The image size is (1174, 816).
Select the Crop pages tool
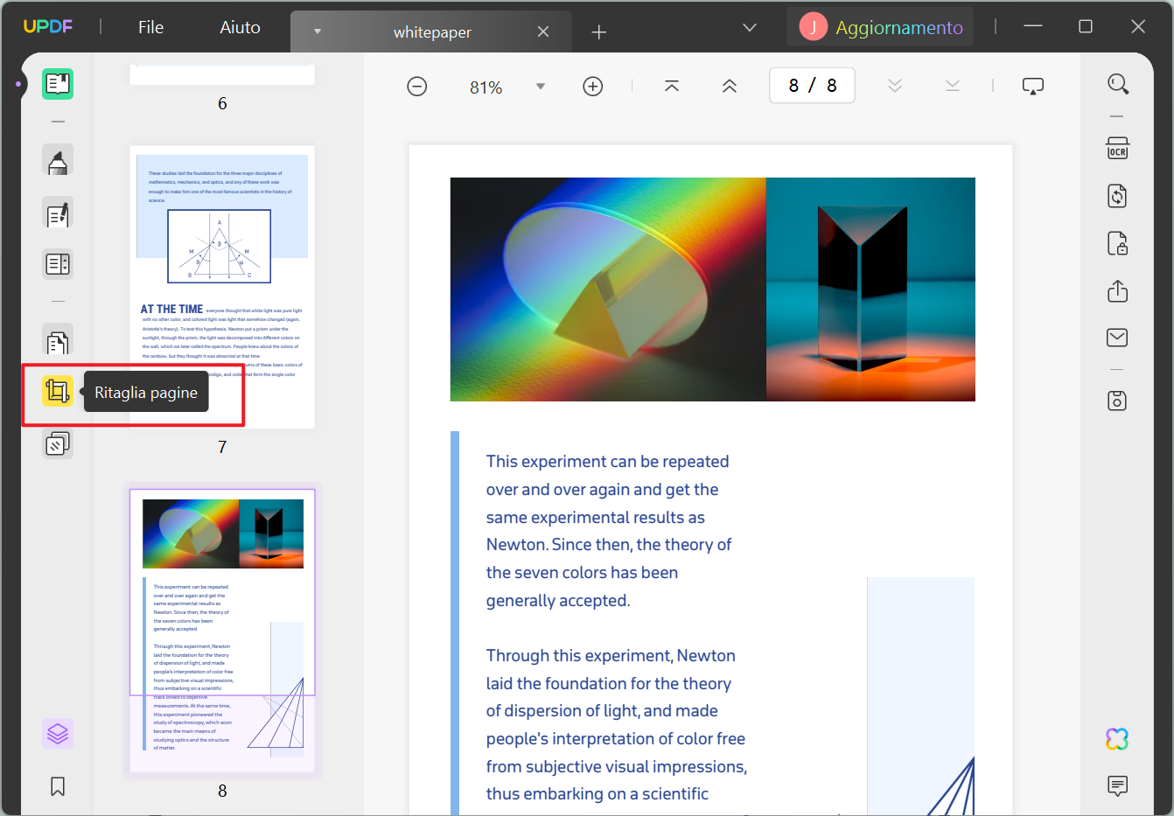[58, 391]
